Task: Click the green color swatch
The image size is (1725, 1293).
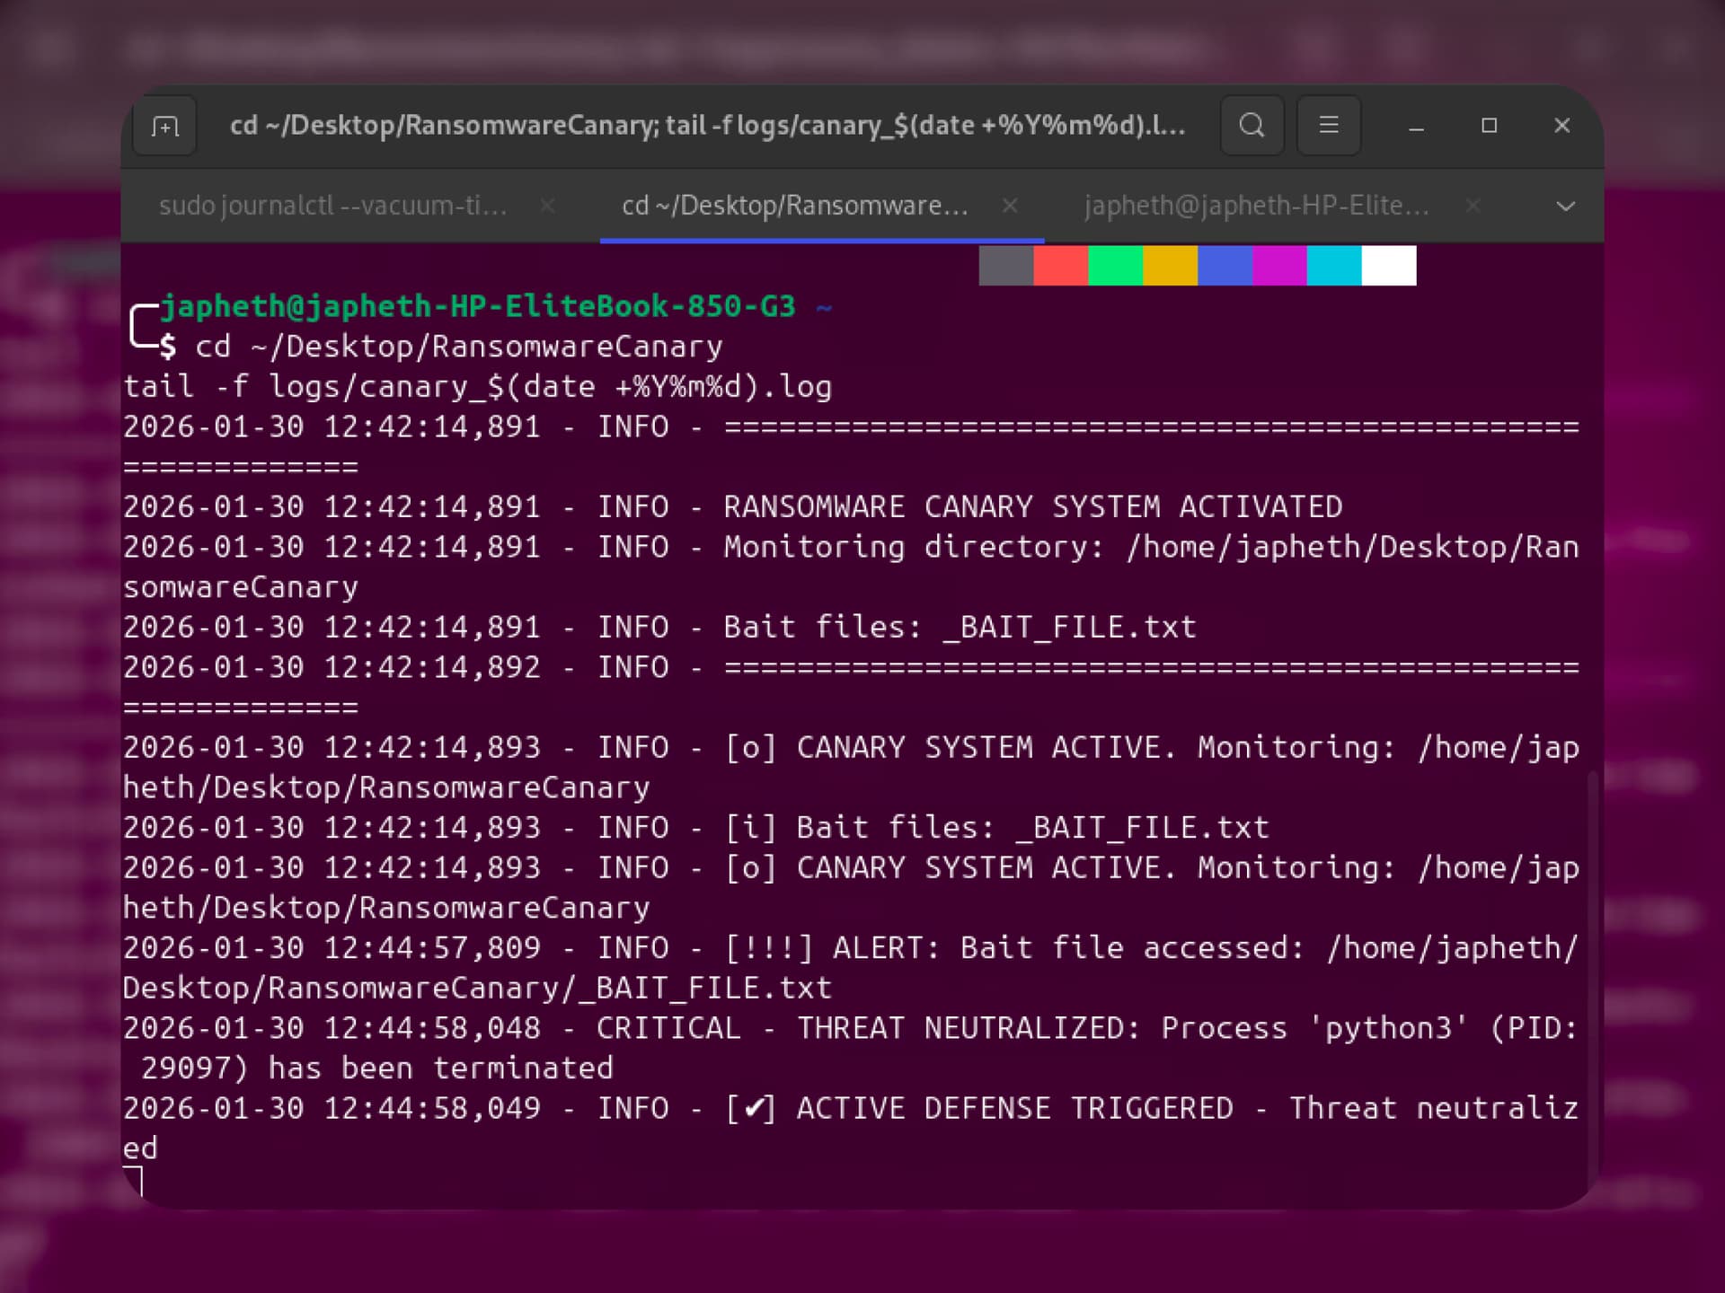Action: (x=1116, y=266)
